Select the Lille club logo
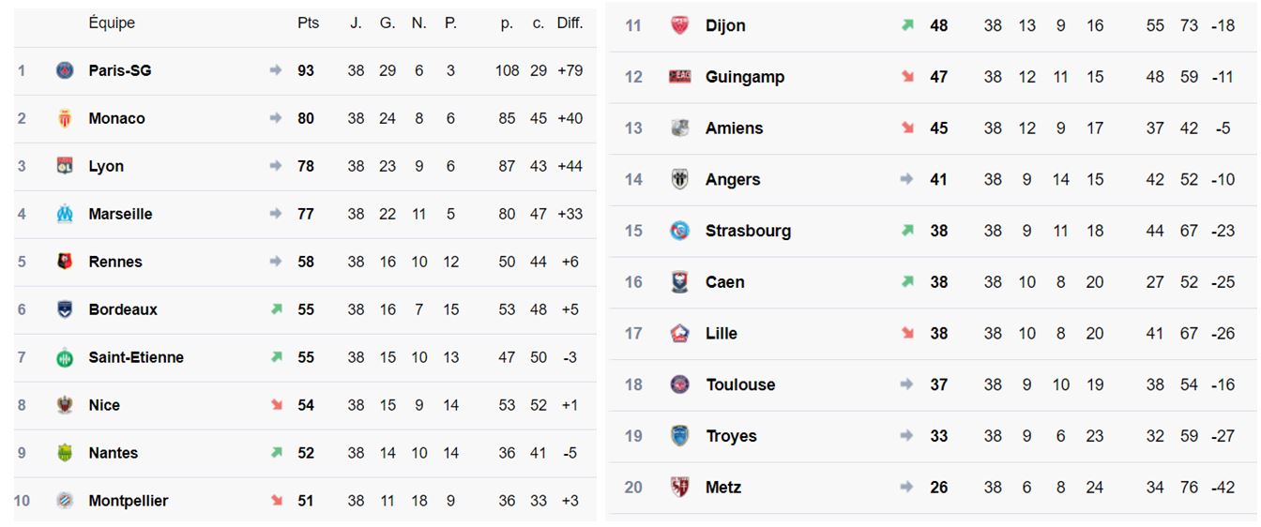This screenshot has height=527, width=1261. [680, 333]
